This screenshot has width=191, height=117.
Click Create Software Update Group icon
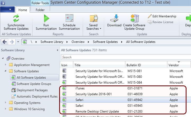[x=135, y=18]
